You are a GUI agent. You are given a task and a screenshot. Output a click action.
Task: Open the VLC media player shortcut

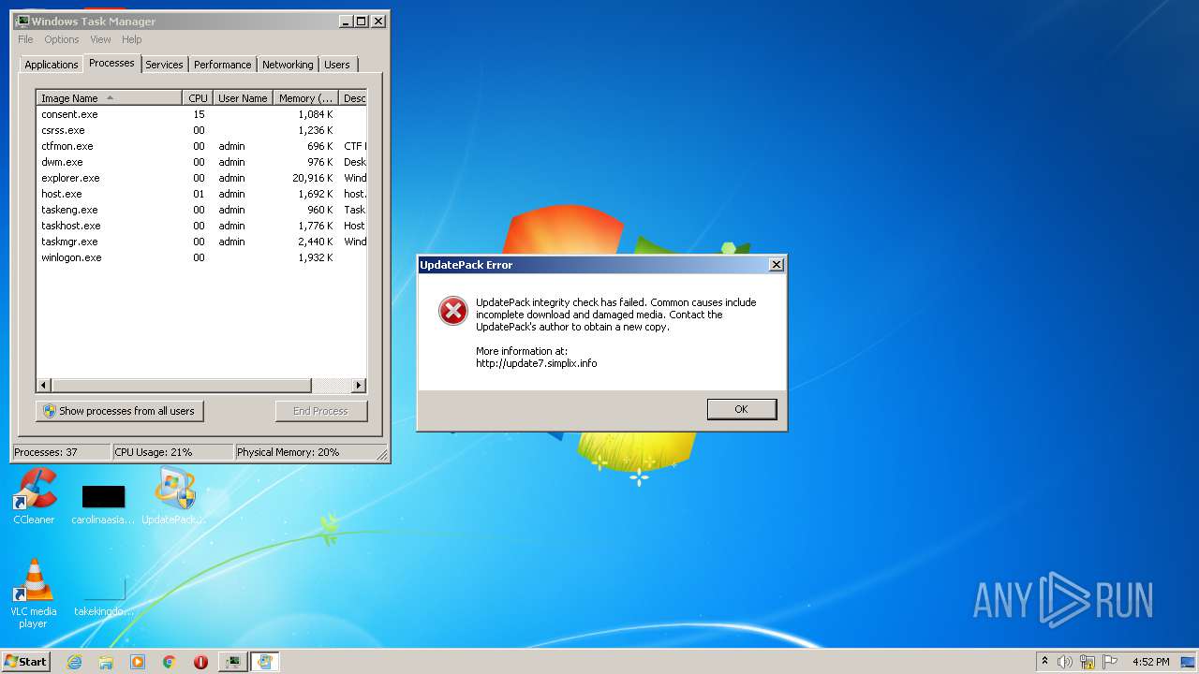coord(34,593)
